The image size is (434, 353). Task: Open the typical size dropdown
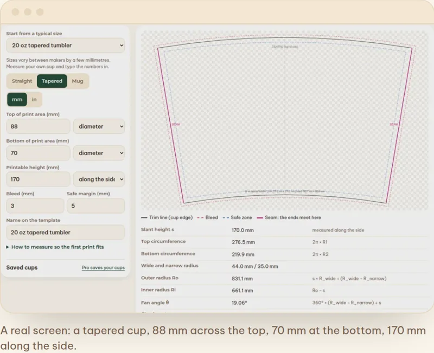click(65, 46)
